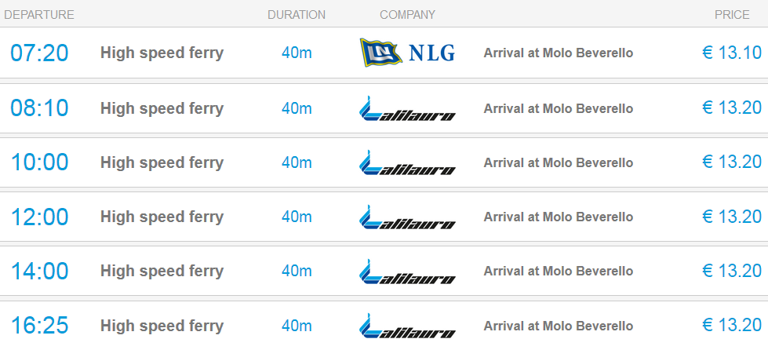Choose the 10:00 departure
Viewport: 768px width, 350px height.
click(x=39, y=162)
